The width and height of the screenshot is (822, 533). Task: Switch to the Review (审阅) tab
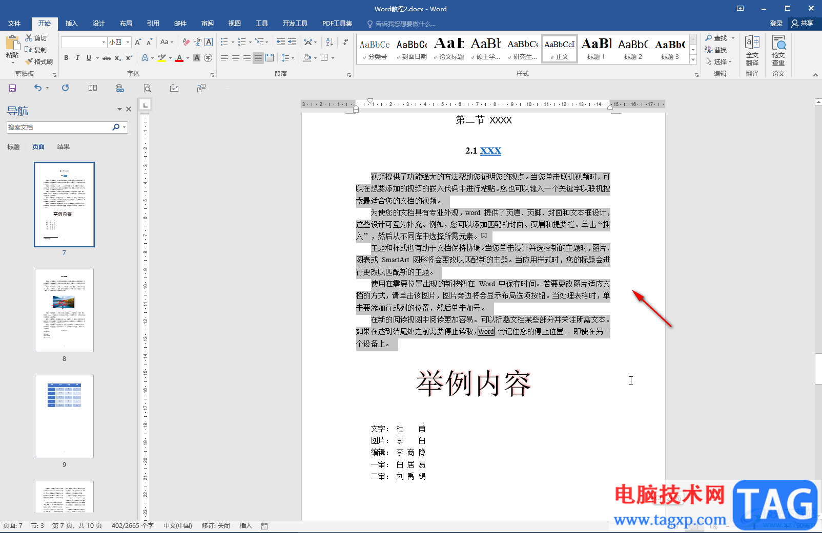208,24
